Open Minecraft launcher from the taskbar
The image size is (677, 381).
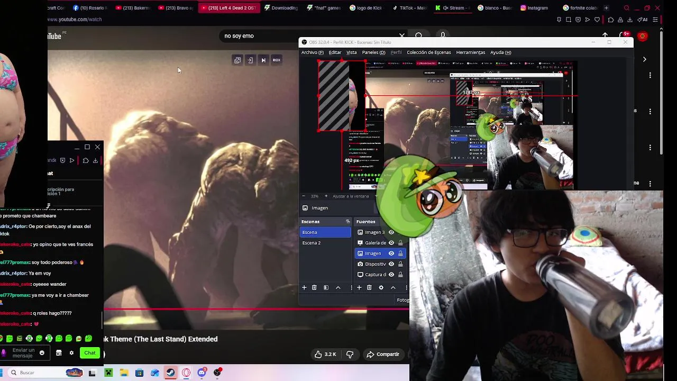[x=108, y=373]
